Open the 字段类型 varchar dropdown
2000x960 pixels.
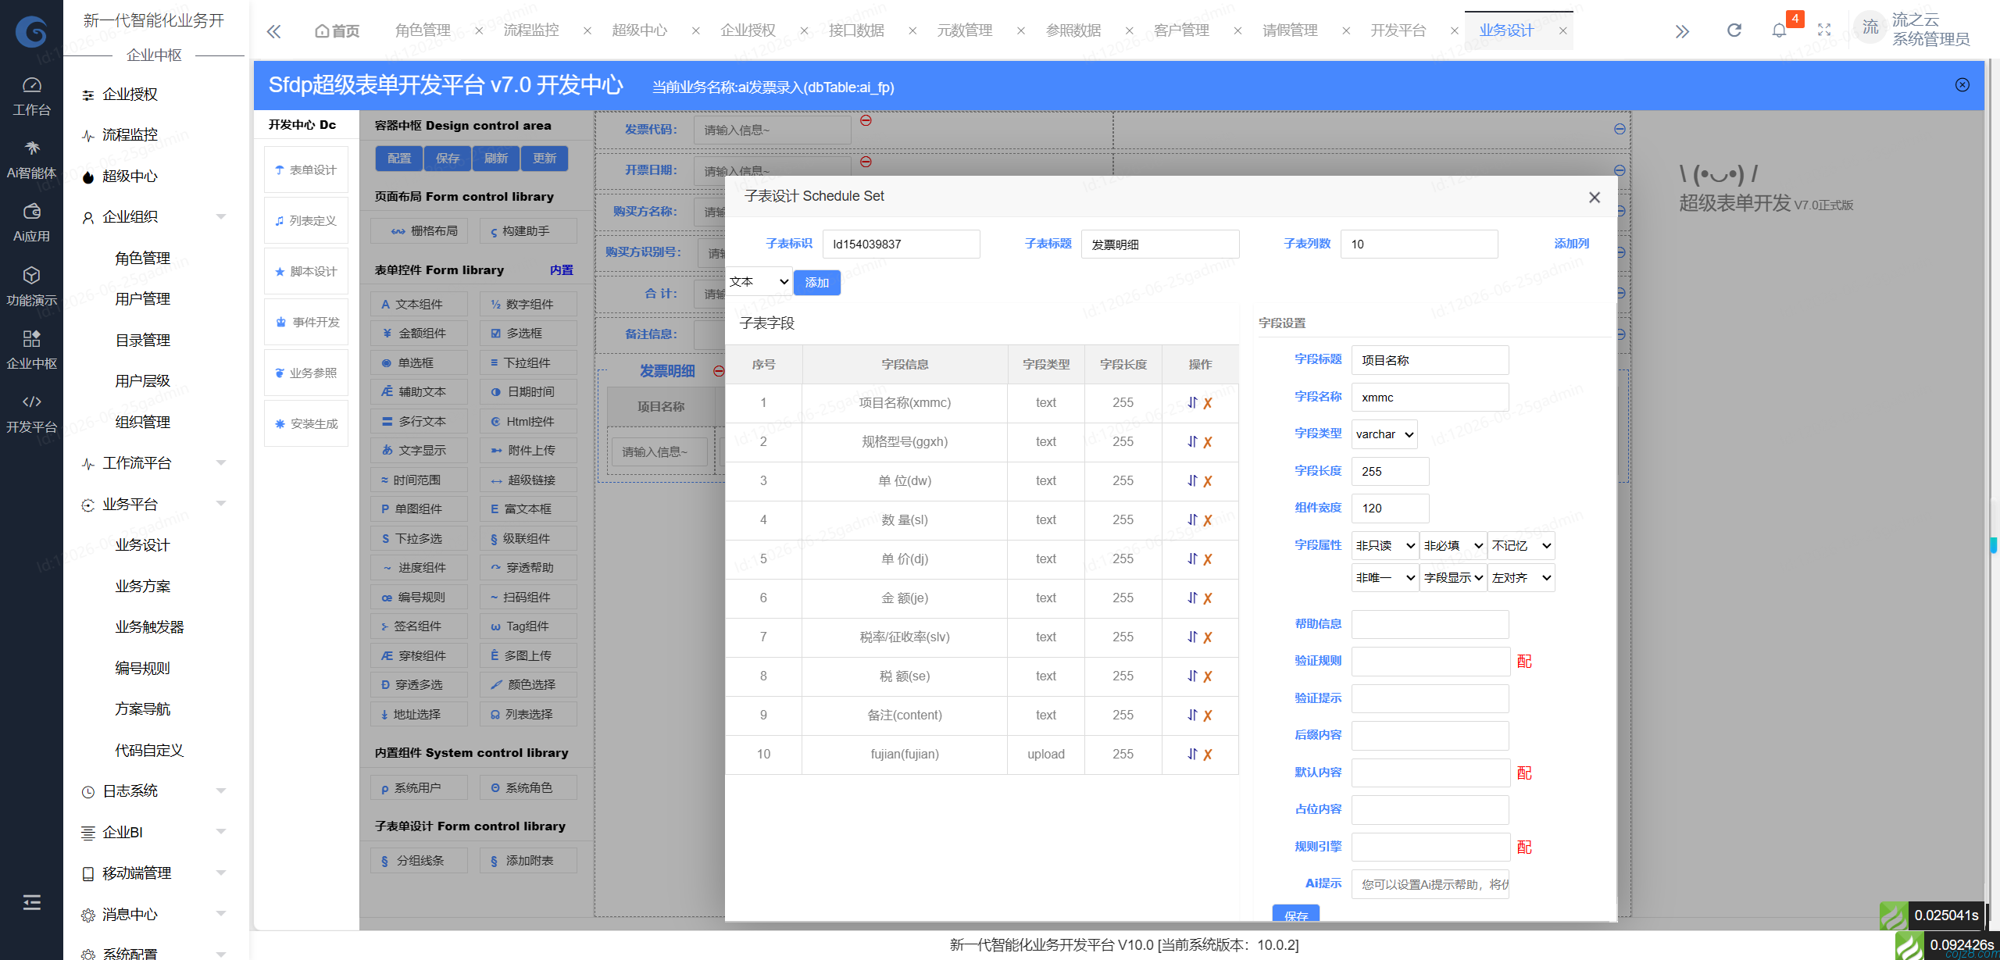1384,434
